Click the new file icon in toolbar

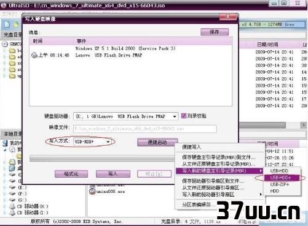coord(7,24)
